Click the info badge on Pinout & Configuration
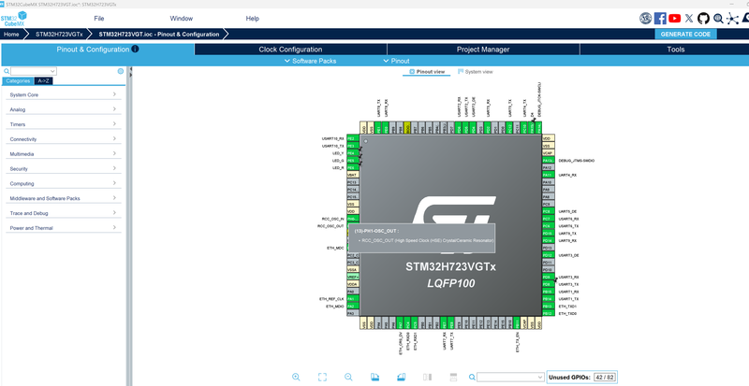 [x=136, y=49]
